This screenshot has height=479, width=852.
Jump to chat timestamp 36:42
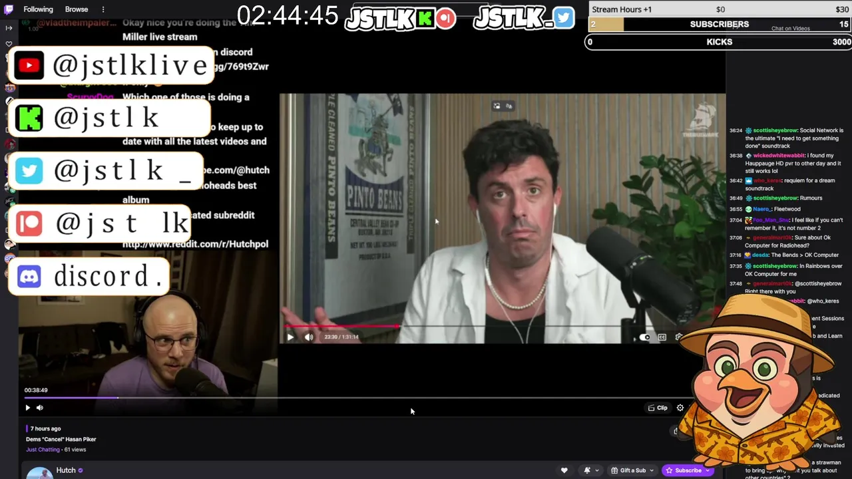[x=736, y=181]
